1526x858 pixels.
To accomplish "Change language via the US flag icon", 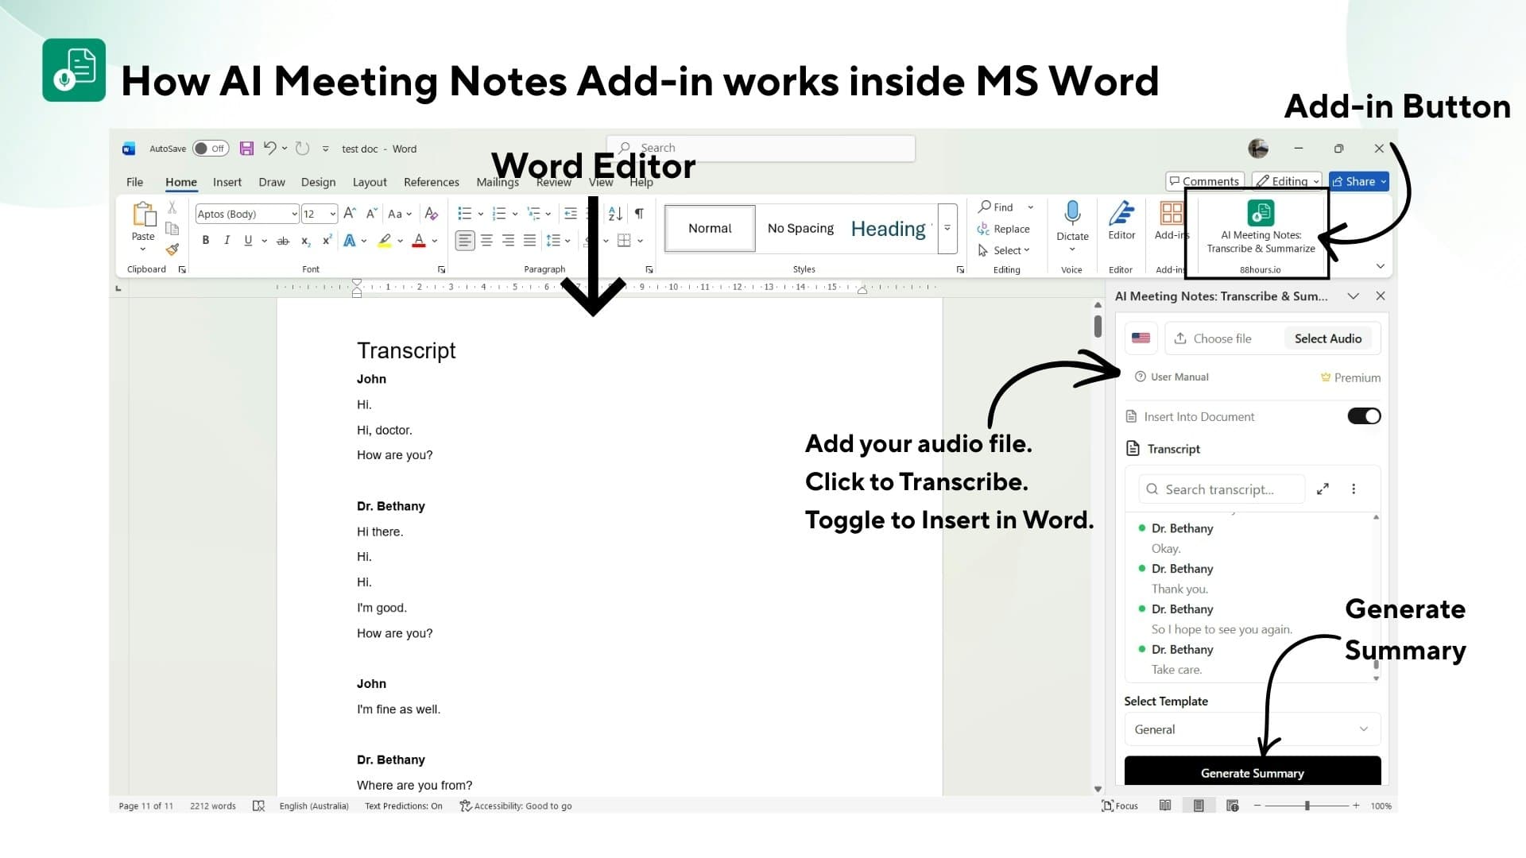I will click(x=1141, y=338).
